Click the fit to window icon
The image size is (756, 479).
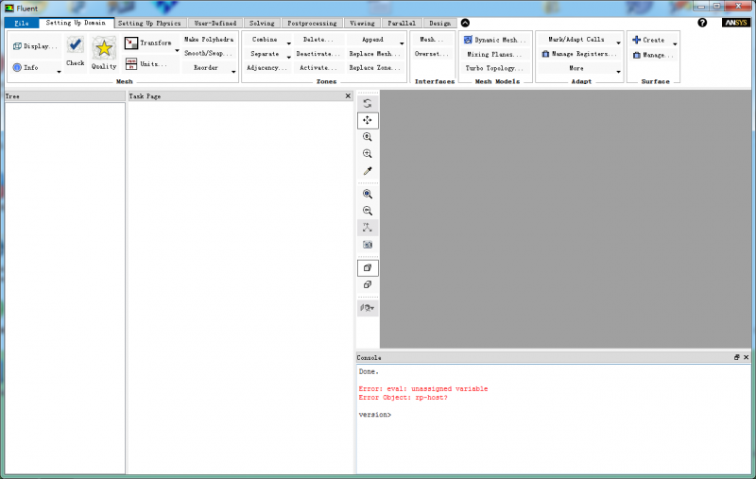368,194
